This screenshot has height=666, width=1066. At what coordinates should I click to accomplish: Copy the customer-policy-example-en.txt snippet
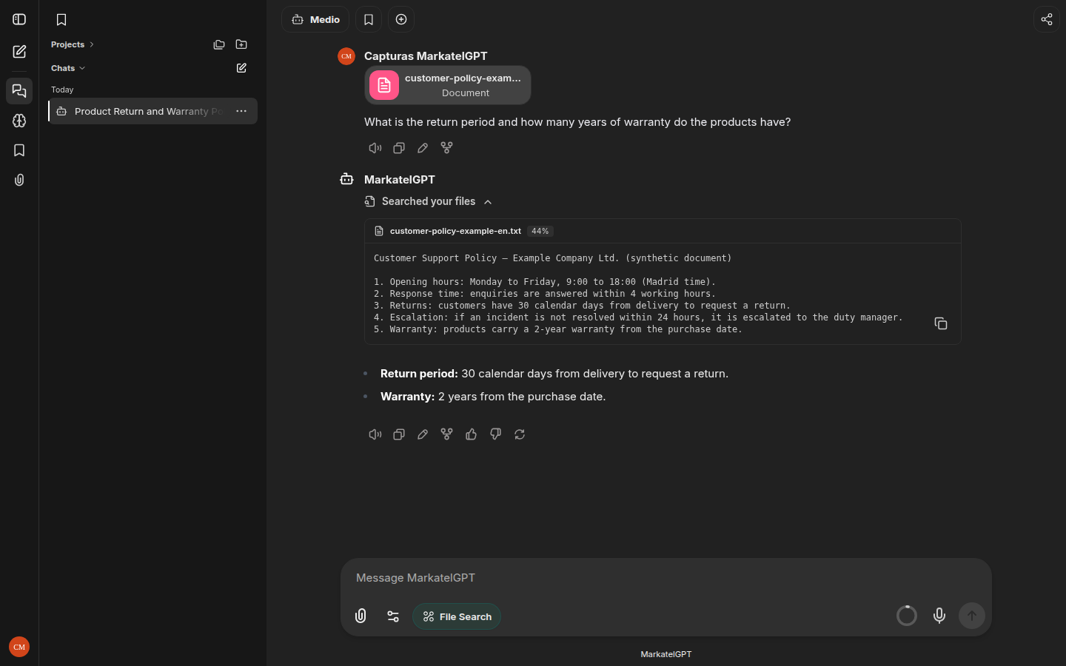941,323
